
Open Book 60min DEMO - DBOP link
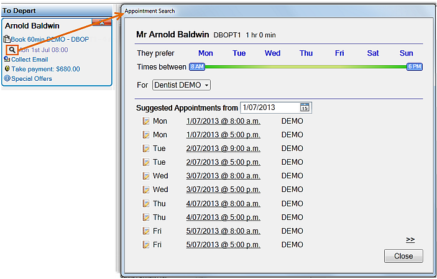[x=50, y=39]
